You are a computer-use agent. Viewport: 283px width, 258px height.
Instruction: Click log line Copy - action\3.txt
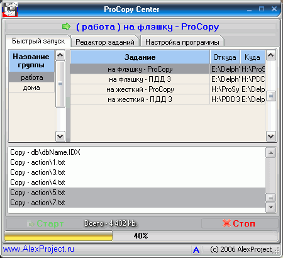coord(137,172)
